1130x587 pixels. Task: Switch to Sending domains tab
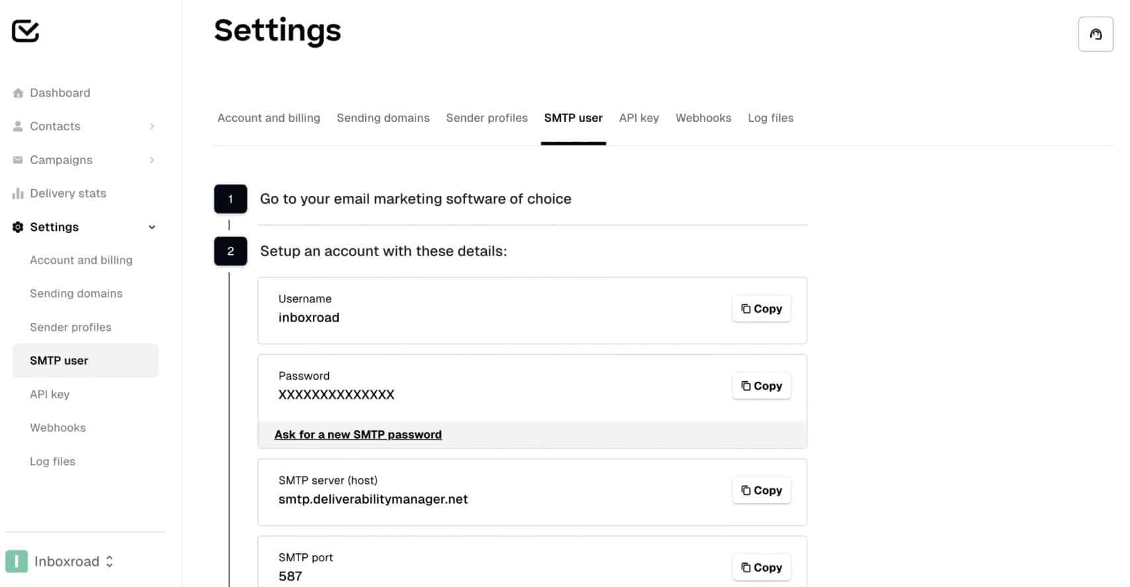383,118
